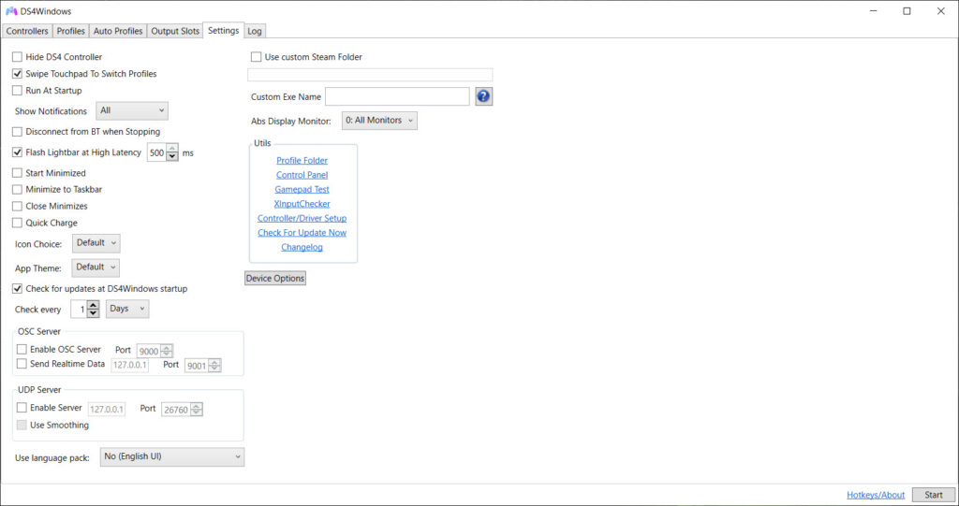Screen dimensions: 959x506
Task: Click the latency value field showing 500
Action: (157, 152)
